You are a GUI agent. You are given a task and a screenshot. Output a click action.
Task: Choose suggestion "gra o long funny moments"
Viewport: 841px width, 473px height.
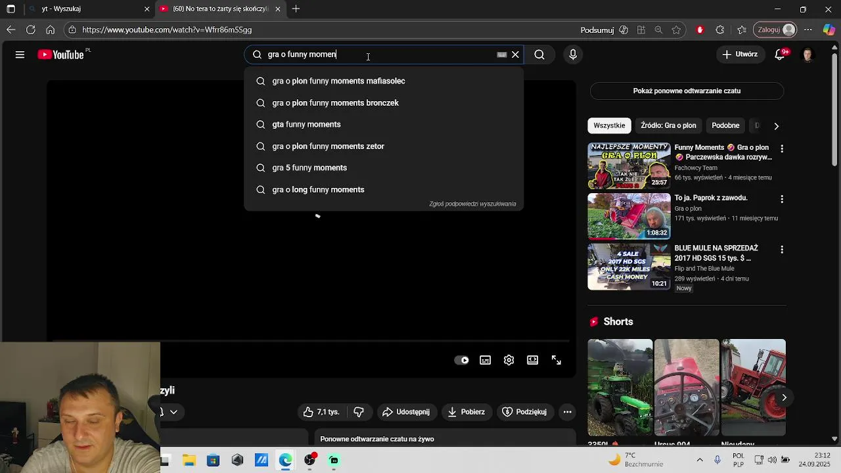(384, 189)
